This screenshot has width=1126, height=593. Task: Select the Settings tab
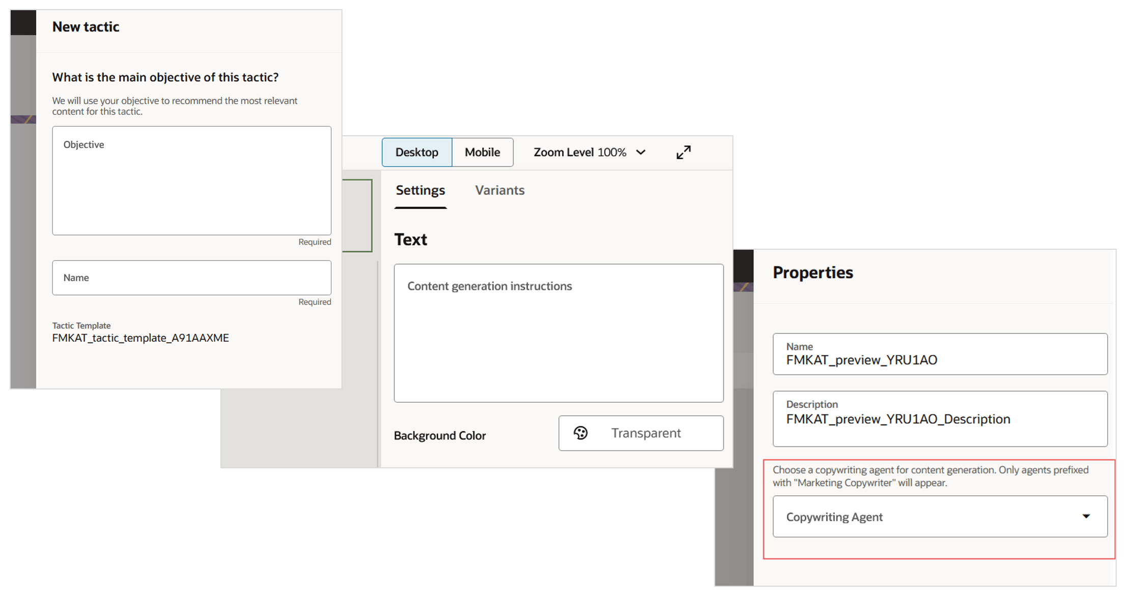point(420,190)
